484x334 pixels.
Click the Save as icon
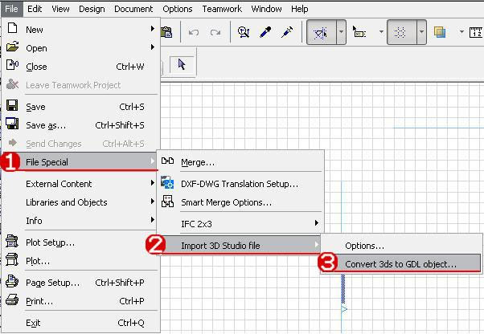pos(12,124)
